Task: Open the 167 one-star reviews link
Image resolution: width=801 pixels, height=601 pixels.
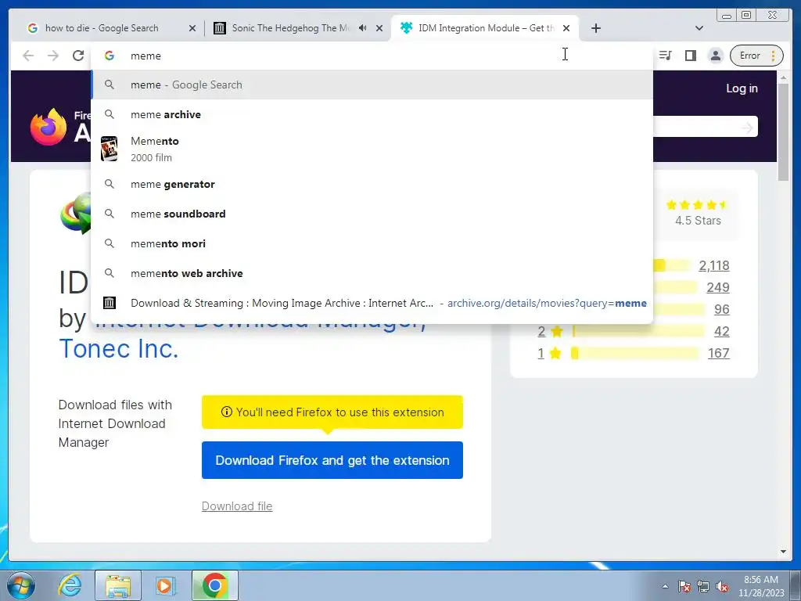Action: pyautogui.click(x=718, y=353)
